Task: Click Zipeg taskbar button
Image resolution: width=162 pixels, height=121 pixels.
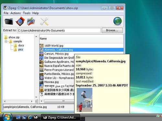Action: point(61,117)
